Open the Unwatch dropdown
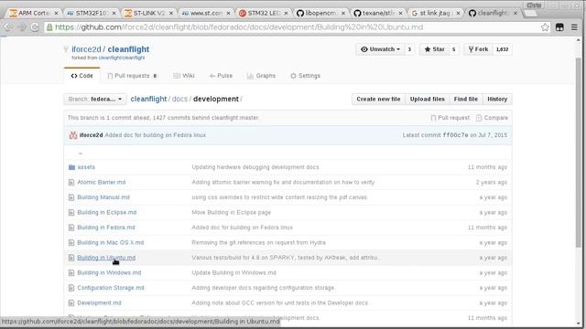Screen dimensions: 586x329 380,49
